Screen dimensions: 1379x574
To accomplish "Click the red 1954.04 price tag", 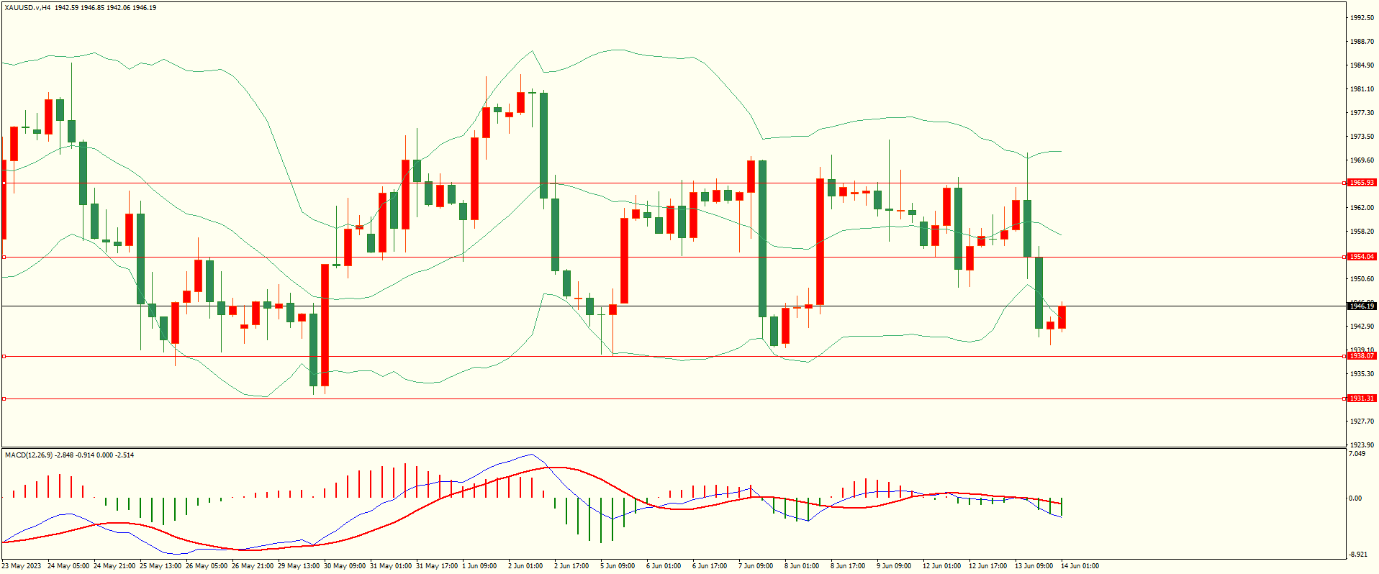I will (x=1361, y=257).
